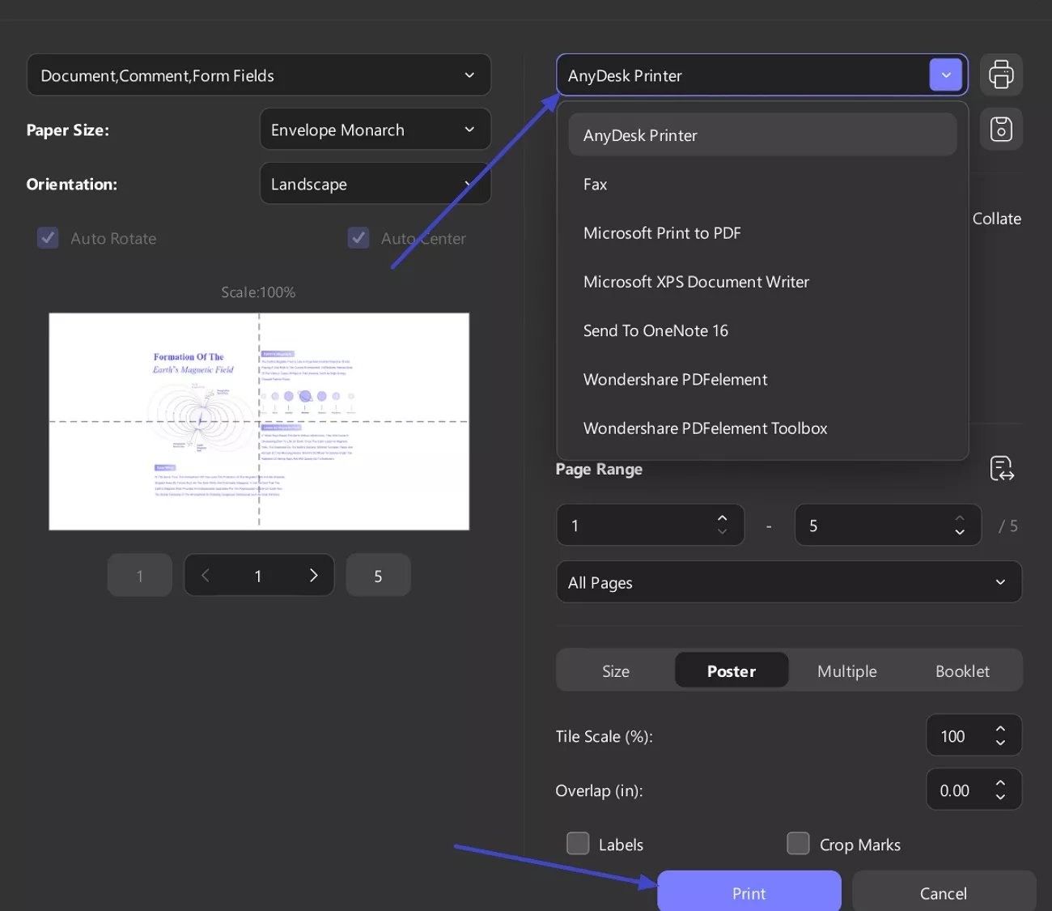Open the Paper Size dropdown
Image resolution: width=1052 pixels, height=911 pixels.
[375, 129]
